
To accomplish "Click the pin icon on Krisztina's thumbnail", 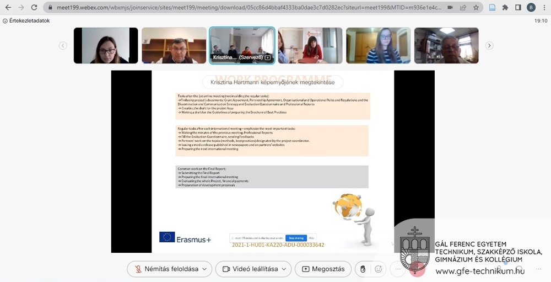I will [x=268, y=57].
